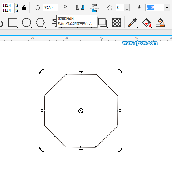Image resolution: width=172 pixels, height=169 pixels.
Task: Click the Mirror horizontally button
Action: pyautogui.click(x=80, y=8)
